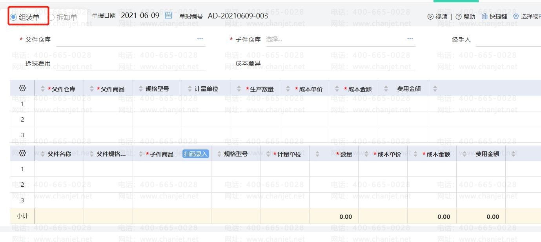Viewport: 541px width, 242px height.
Task: Sort parent table 费用金额 column
Action: click(386, 89)
